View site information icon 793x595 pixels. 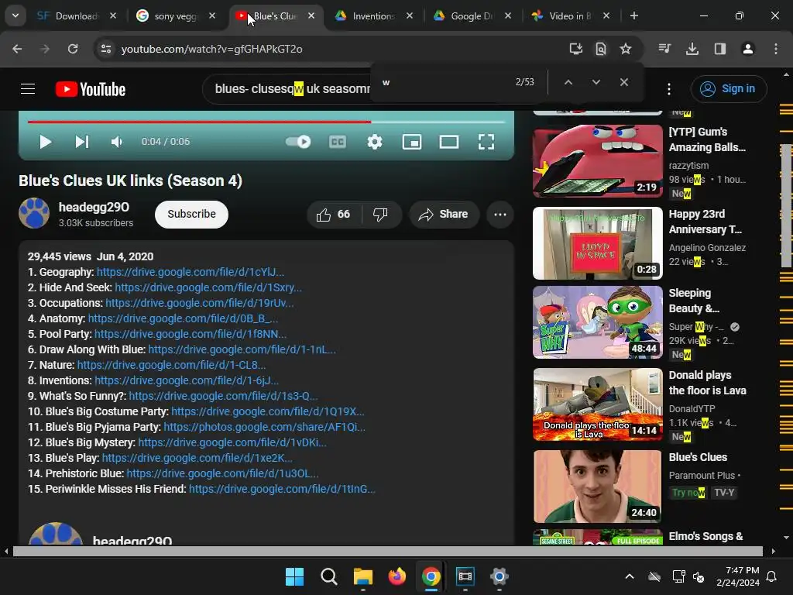[105, 49]
